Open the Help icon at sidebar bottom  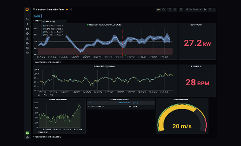[x=27, y=137]
